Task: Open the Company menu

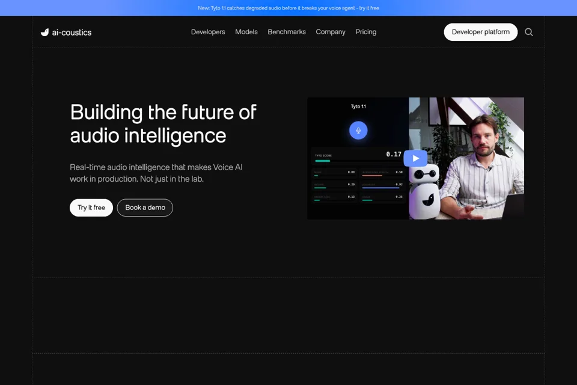Action: pyautogui.click(x=331, y=32)
